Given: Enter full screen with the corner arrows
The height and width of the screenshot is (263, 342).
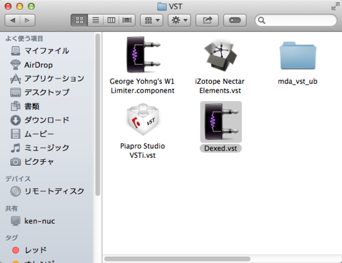Looking at the screenshot, I should pos(335,6).
